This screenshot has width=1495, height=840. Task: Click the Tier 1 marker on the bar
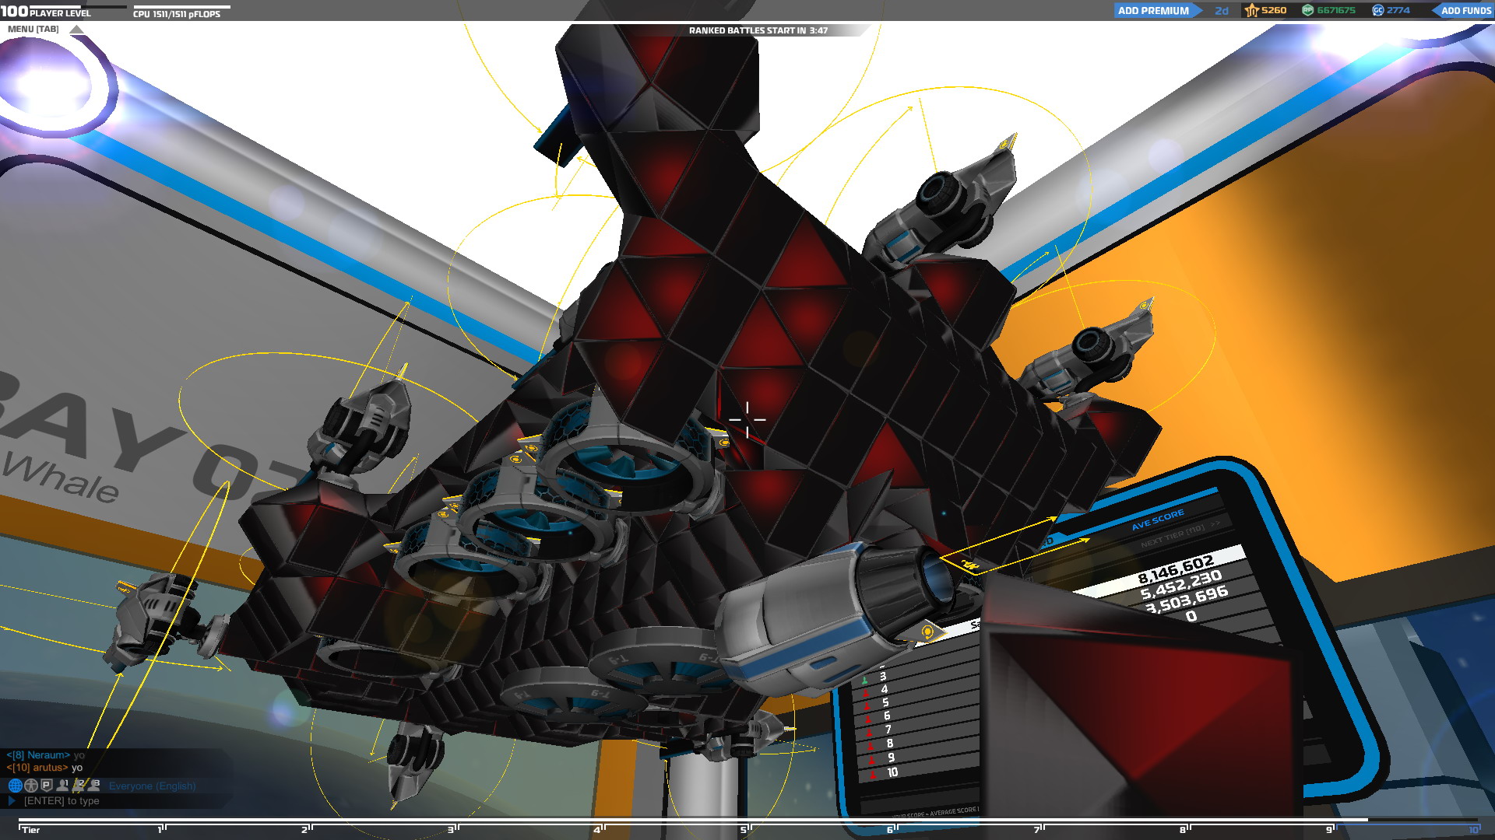[x=161, y=830]
